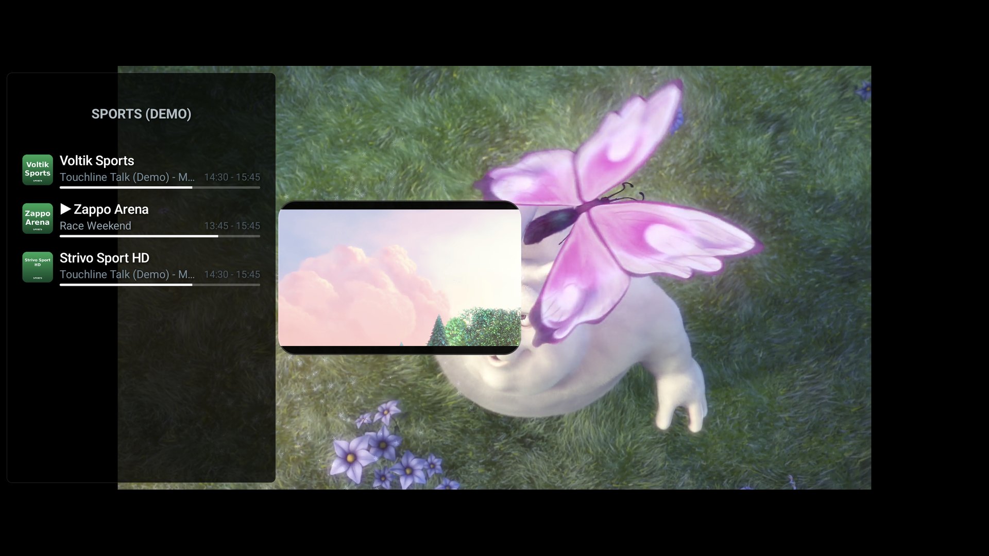Image resolution: width=989 pixels, height=556 pixels.
Task: Click the Race Weekend program title
Action: (x=95, y=225)
